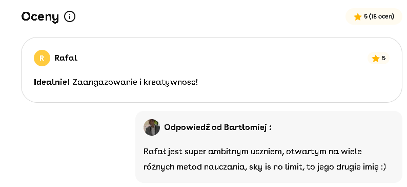This screenshot has height=187, width=407.
Task: Click the name Bartłomiej in the reply header
Action: point(245,127)
